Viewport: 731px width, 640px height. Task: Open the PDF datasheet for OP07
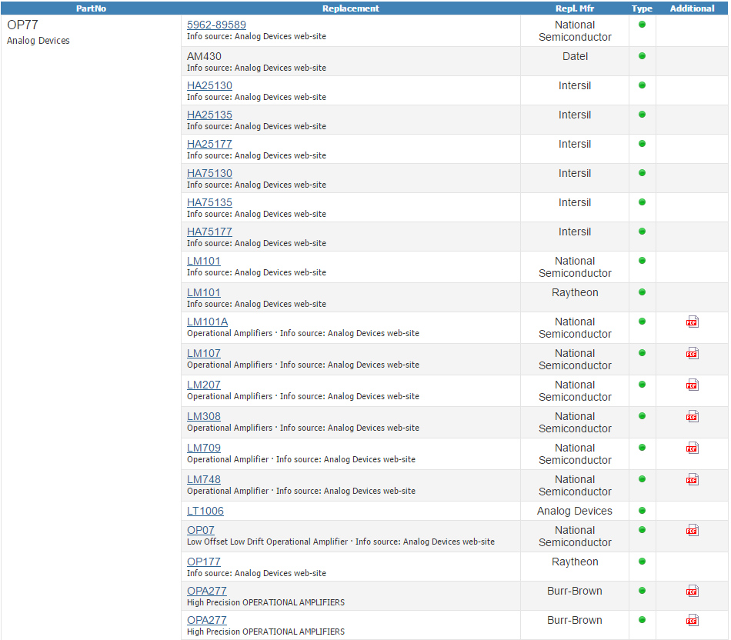click(x=692, y=531)
